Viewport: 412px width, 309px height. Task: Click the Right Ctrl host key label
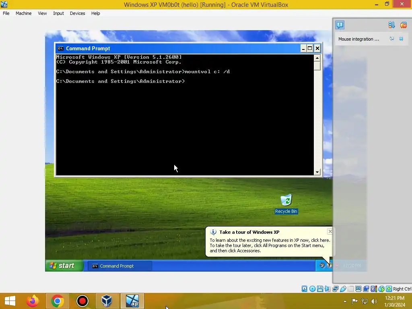(402, 289)
